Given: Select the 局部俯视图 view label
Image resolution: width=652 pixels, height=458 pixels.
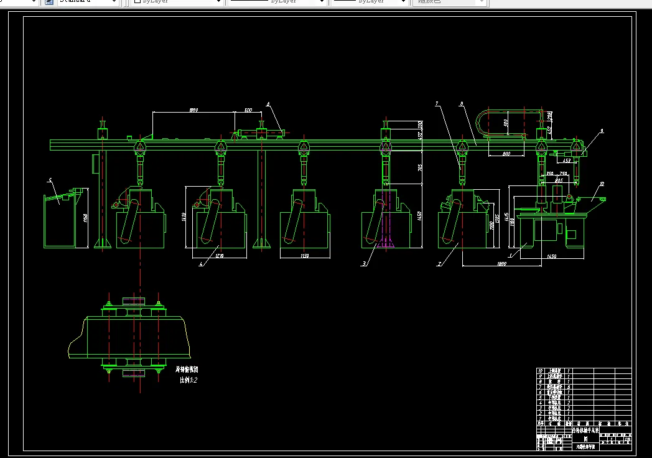Looking at the screenshot, I should click(x=187, y=370).
